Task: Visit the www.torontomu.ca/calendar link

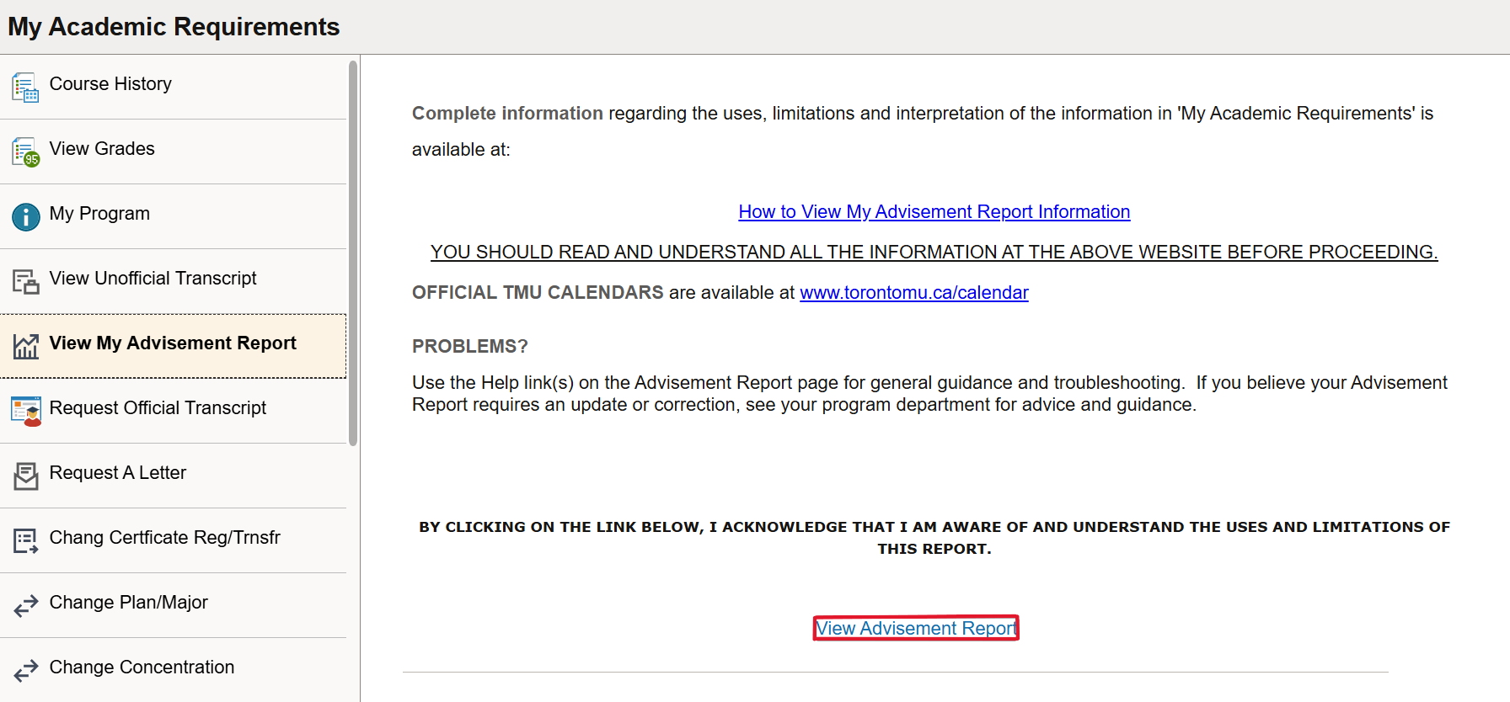Action: click(913, 292)
